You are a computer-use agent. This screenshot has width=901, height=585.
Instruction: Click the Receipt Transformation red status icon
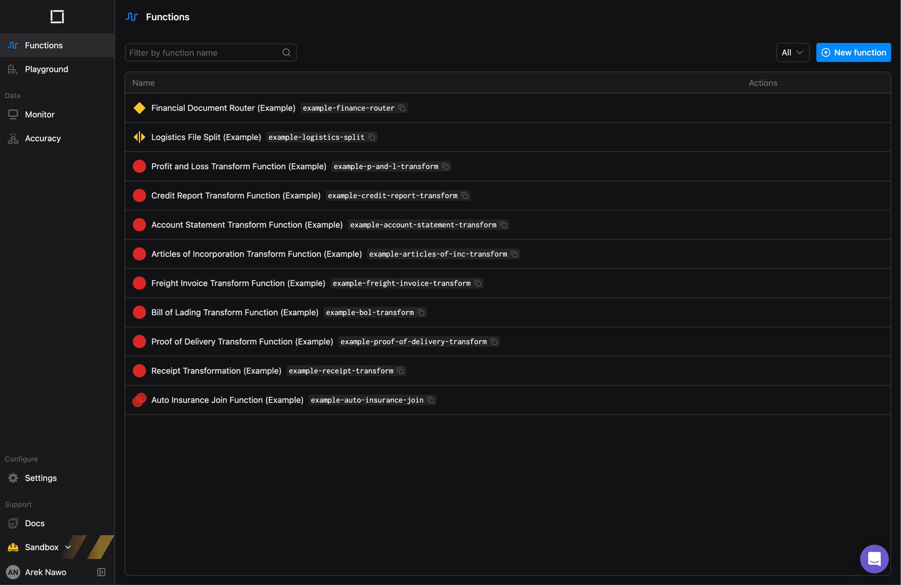139,371
